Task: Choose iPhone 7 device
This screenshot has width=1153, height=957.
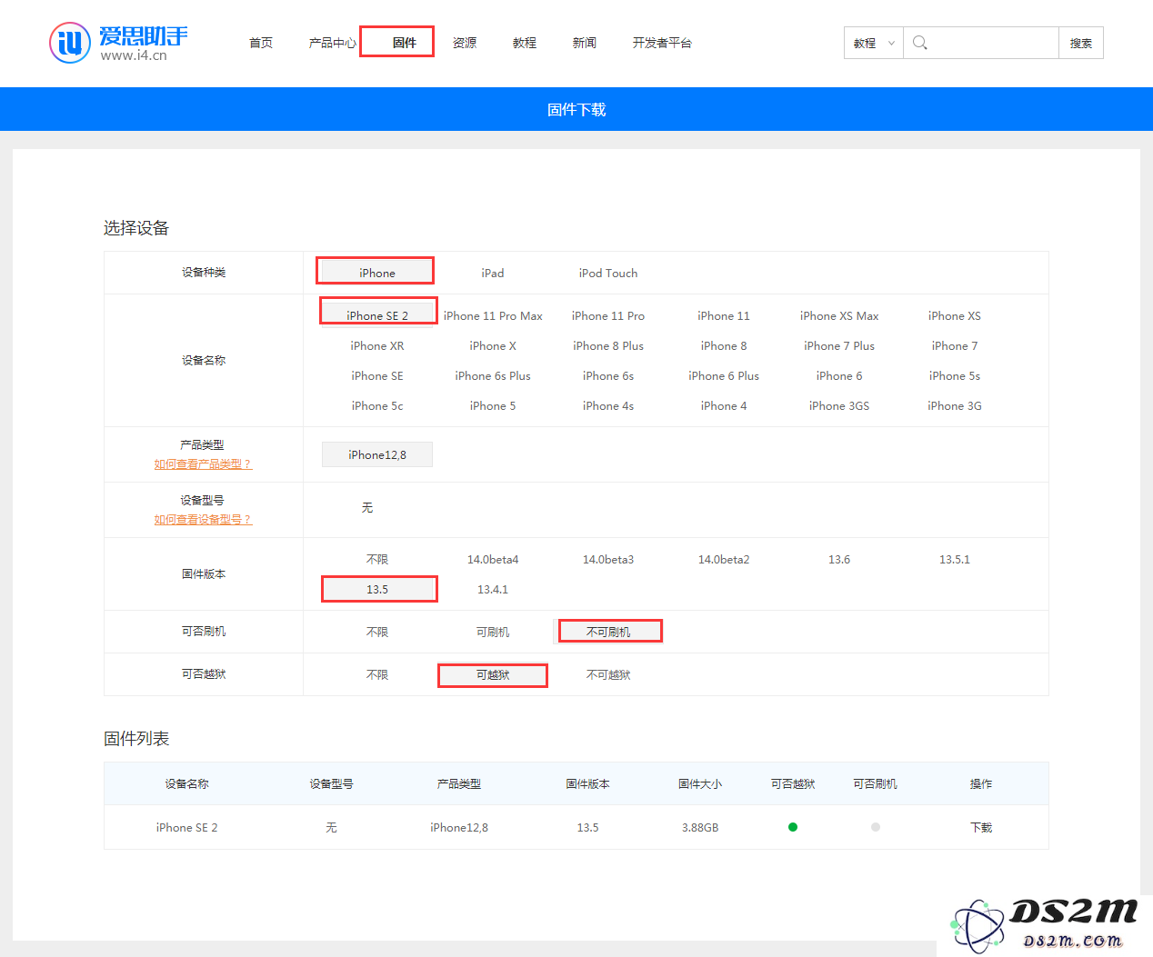Action: pos(955,345)
